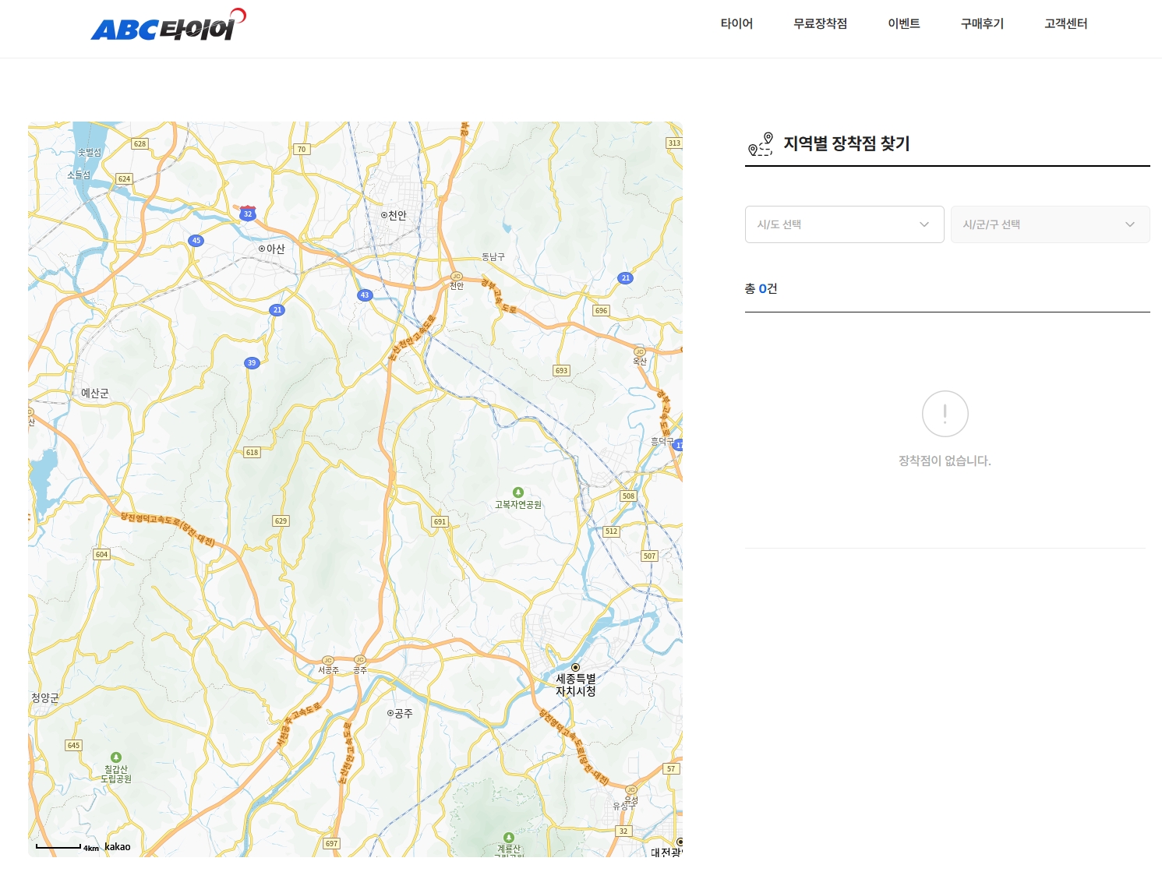Open the 시/군/구 선택 dropdown
The image size is (1162, 879).
coord(1050,224)
